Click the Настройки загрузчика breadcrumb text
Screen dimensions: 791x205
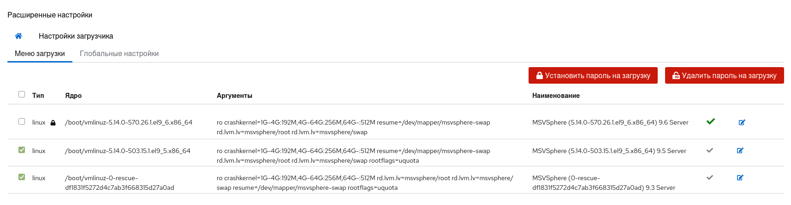(x=76, y=36)
